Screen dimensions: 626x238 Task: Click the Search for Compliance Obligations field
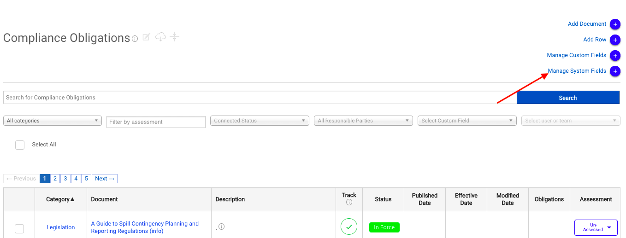coord(260,98)
